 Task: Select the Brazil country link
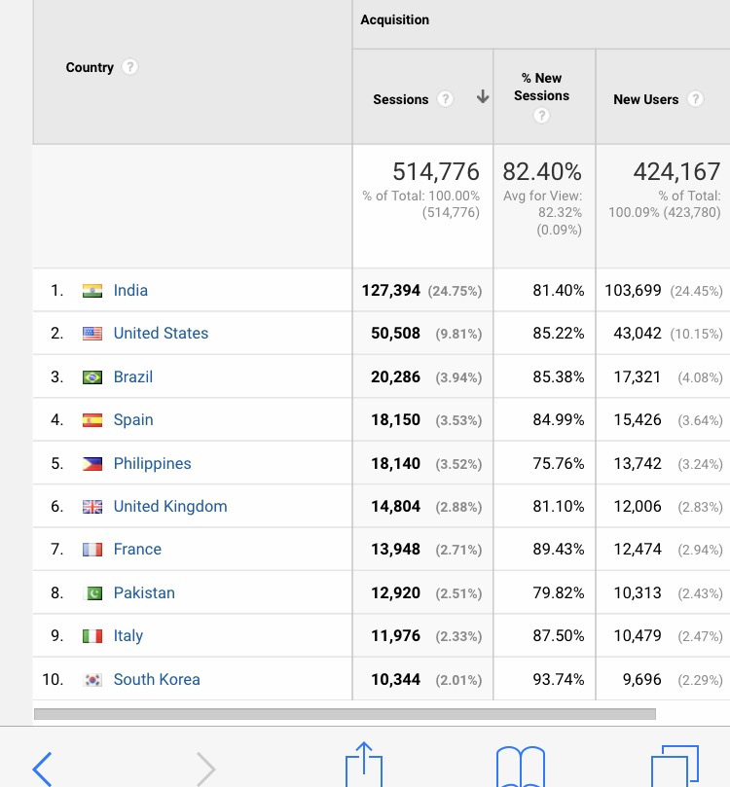tap(132, 376)
